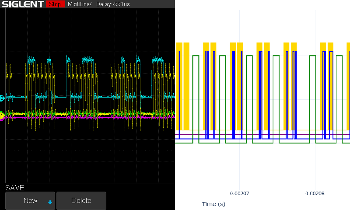Click the SAVE menu title
The image size is (350, 210).
15,188
